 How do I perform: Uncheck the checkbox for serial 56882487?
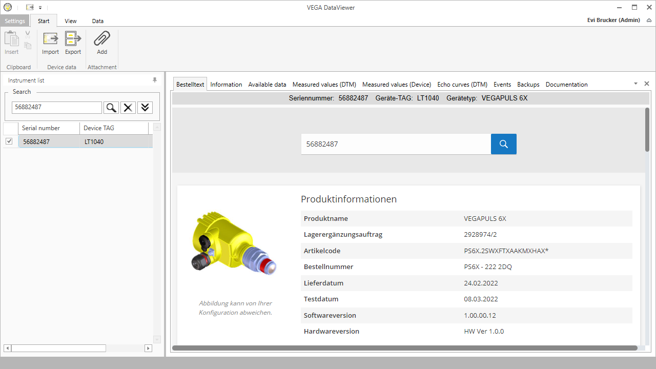9,141
